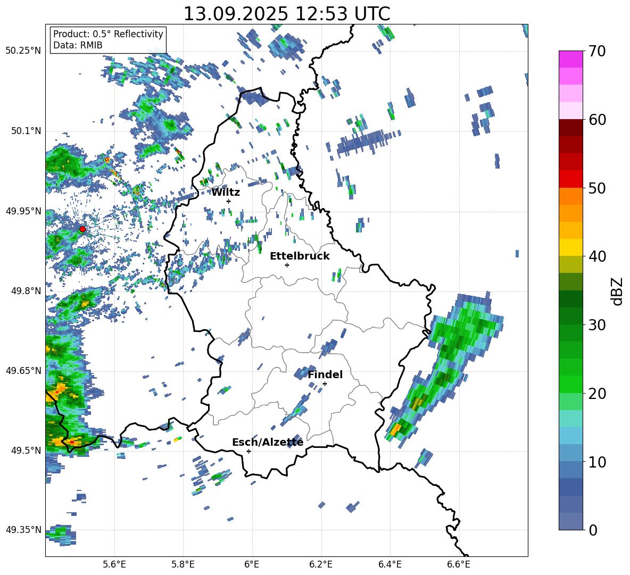Click the Esch/Alzette station cross marker

(x=248, y=451)
